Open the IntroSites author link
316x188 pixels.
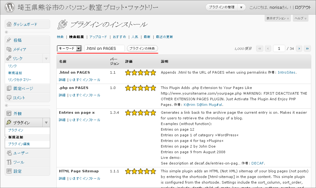tap(287, 72)
